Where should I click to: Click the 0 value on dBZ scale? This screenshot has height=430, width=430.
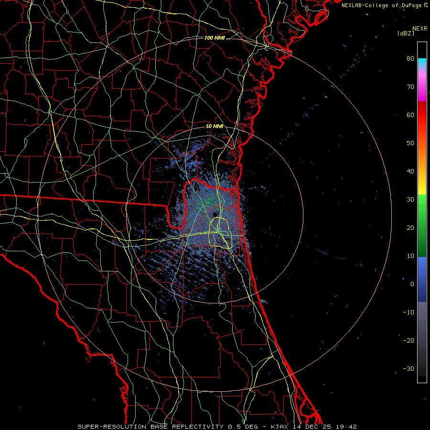(412, 284)
